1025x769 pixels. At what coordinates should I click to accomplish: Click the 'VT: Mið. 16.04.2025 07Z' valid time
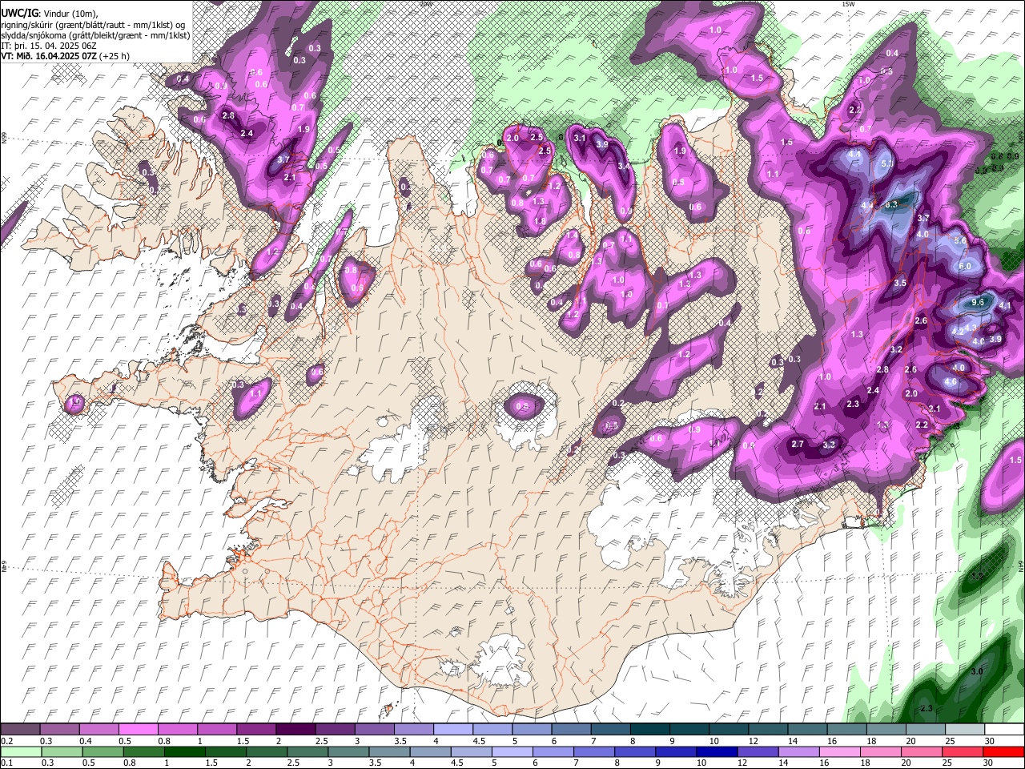(50, 56)
